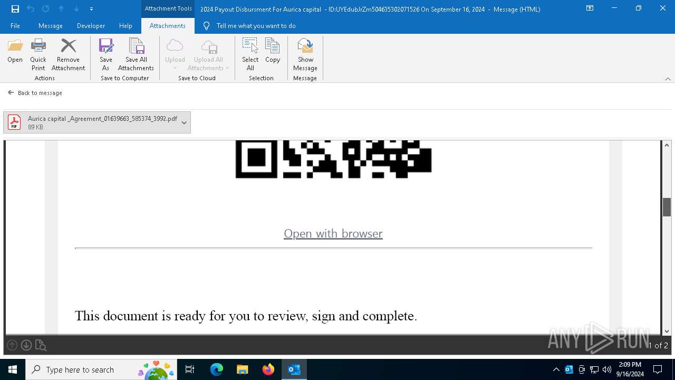Open the Windows Start menu
The image size is (675, 380).
point(13,369)
